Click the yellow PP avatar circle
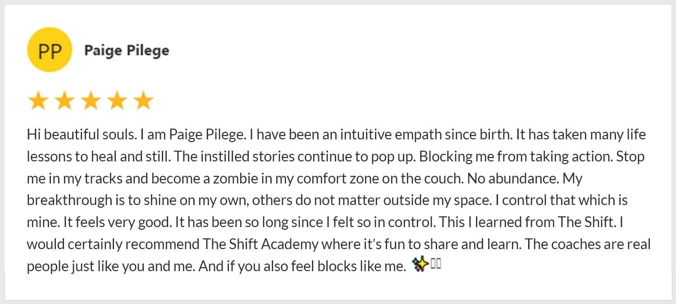676x304 pixels. pyautogui.click(x=50, y=50)
